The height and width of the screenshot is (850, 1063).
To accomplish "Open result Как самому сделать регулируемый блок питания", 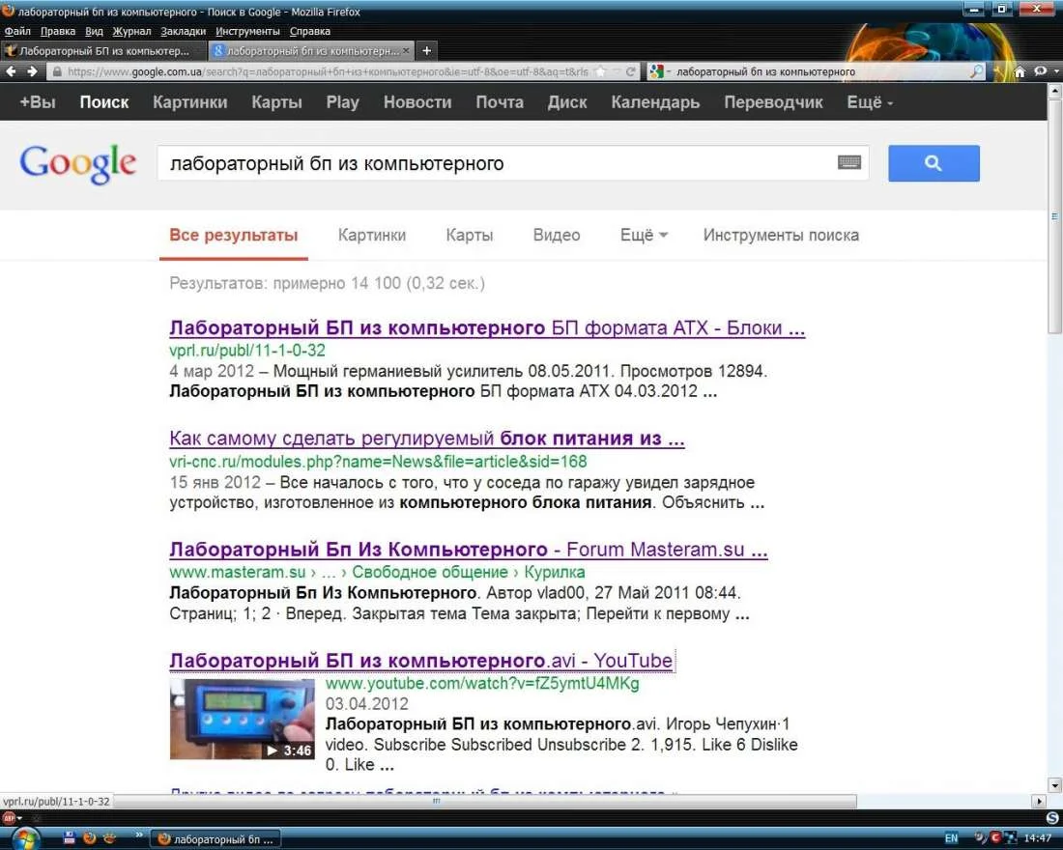I will pos(426,439).
